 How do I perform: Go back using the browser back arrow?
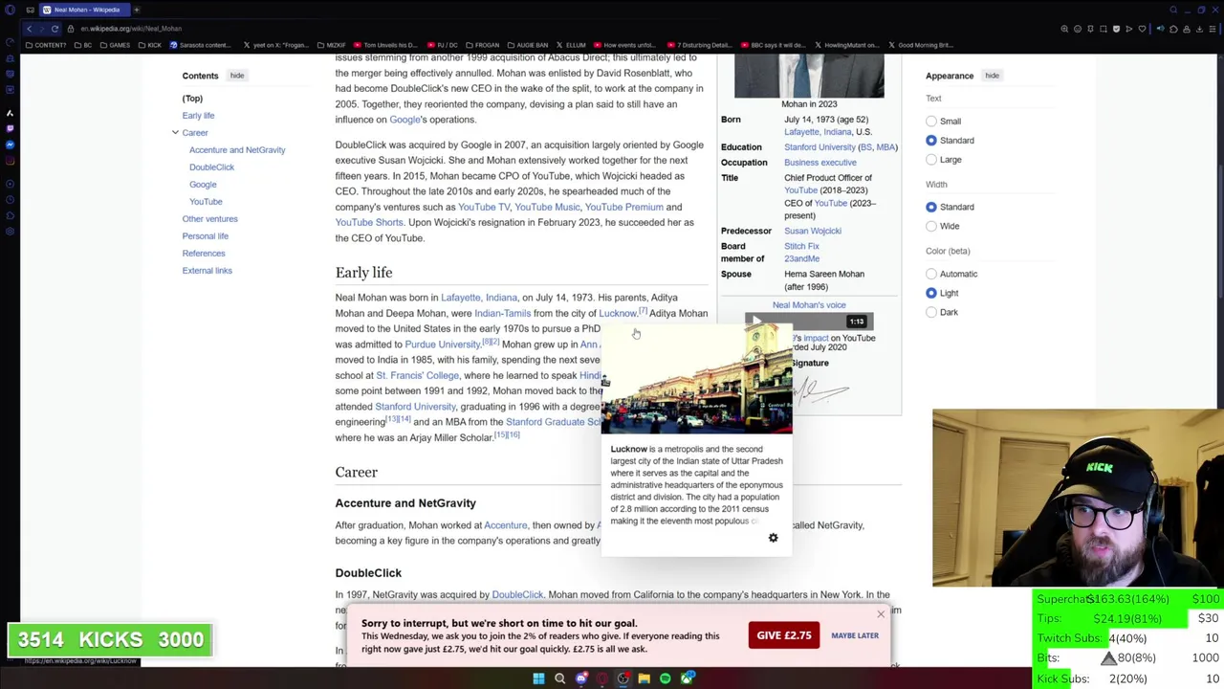point(29,29)
